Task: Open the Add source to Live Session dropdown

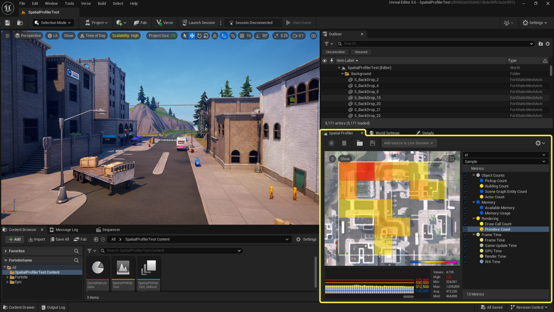Action: (409, 143)
